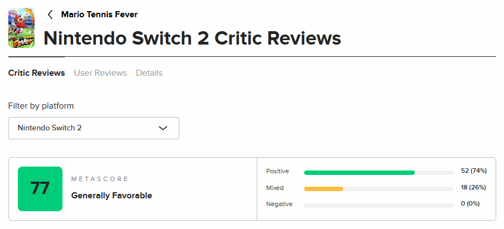Viewport: 504px width, 229px height.
Task: Click the platform dropdown chevron arrow
Action: point(163,128)
